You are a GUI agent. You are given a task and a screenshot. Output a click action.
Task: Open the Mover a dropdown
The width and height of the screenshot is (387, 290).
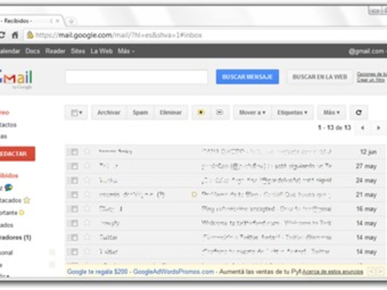point(252,112)
